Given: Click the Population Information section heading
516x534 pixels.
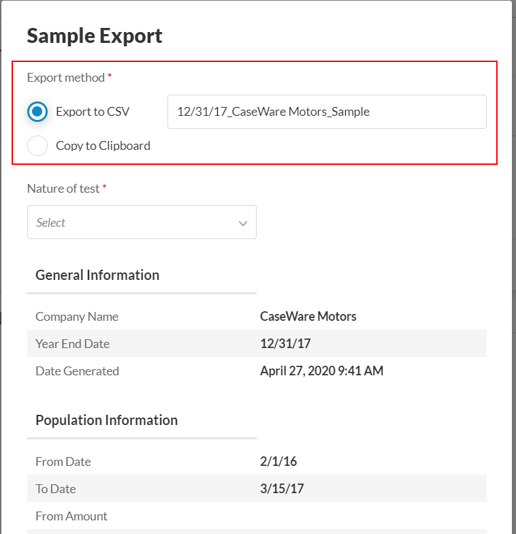Looking at the screenshot, I should [x=106, y=420].
